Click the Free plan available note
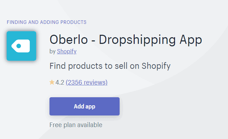Viewport: 228px width, 139px height. (76, 125)
